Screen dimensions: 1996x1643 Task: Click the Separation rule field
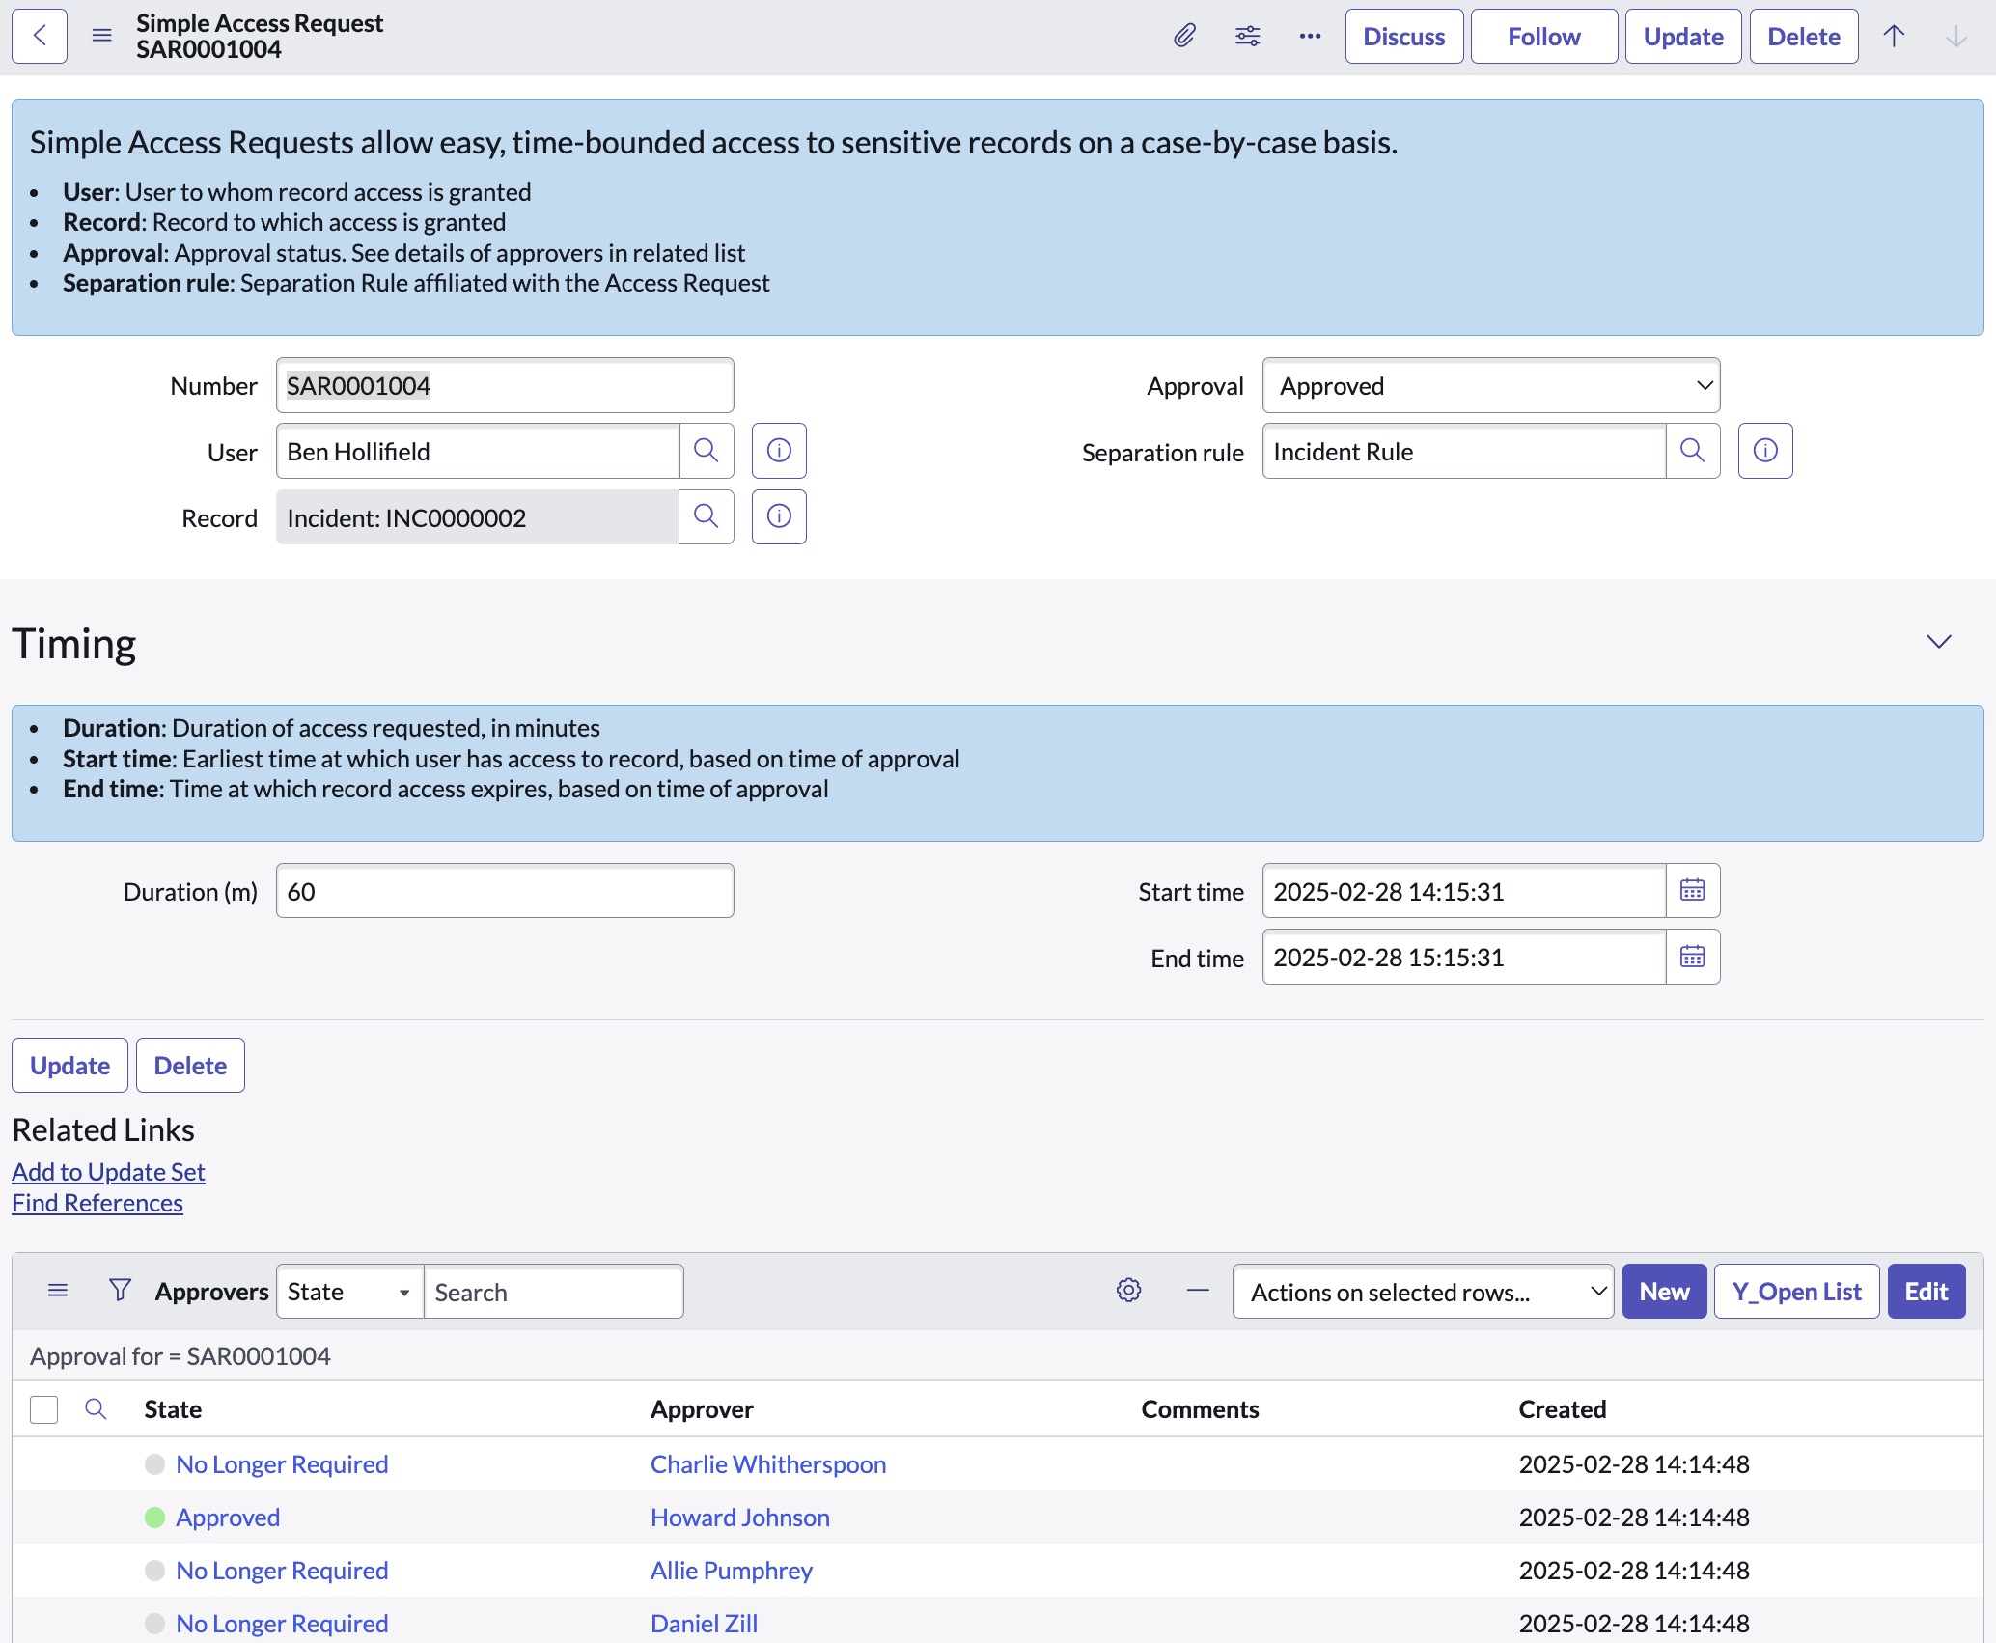coord(1464,451)
